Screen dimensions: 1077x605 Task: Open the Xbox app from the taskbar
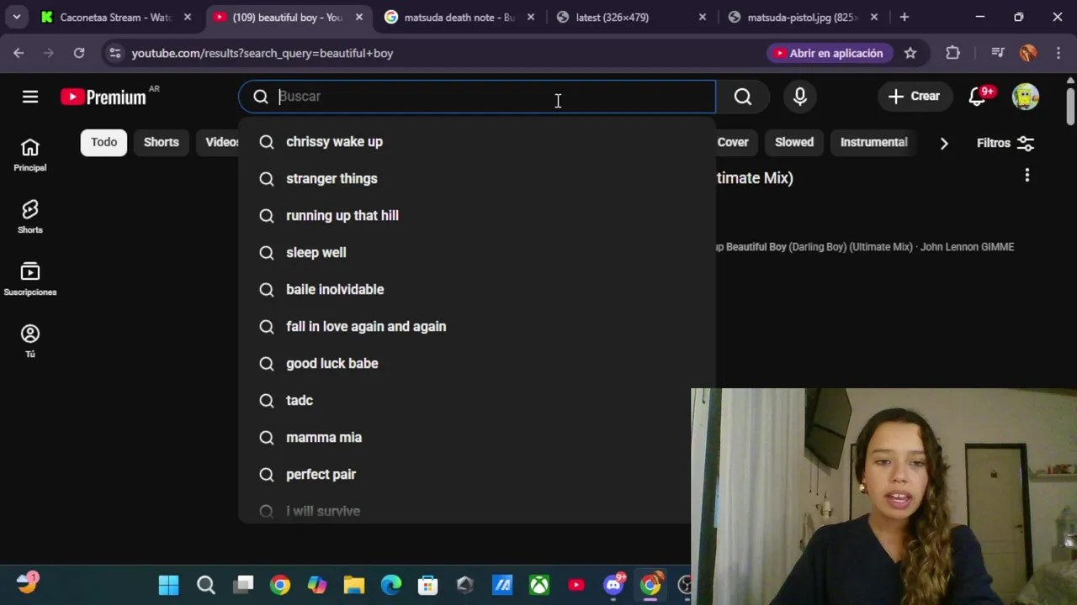click(539, 585)
